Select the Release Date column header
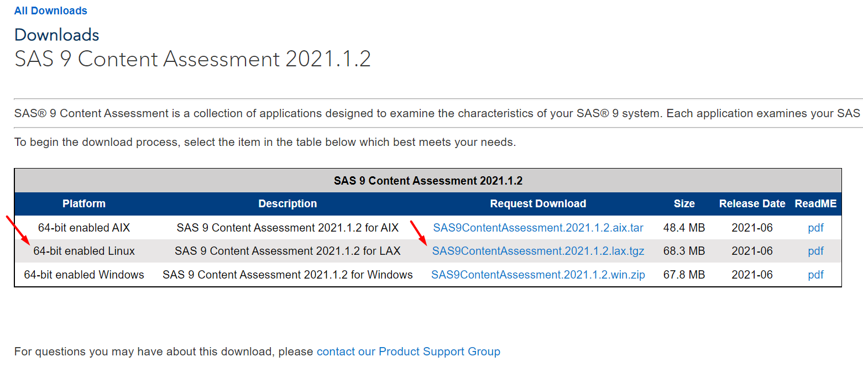 (752, 203)
